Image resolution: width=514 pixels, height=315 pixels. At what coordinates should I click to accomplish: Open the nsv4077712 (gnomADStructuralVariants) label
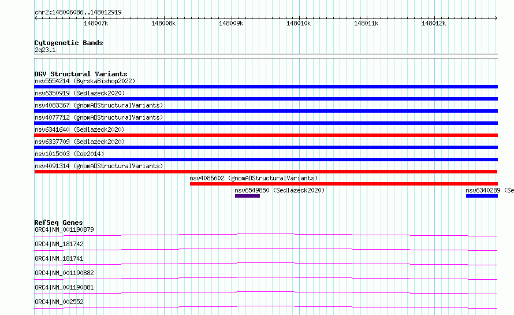(x=99, y=117)
